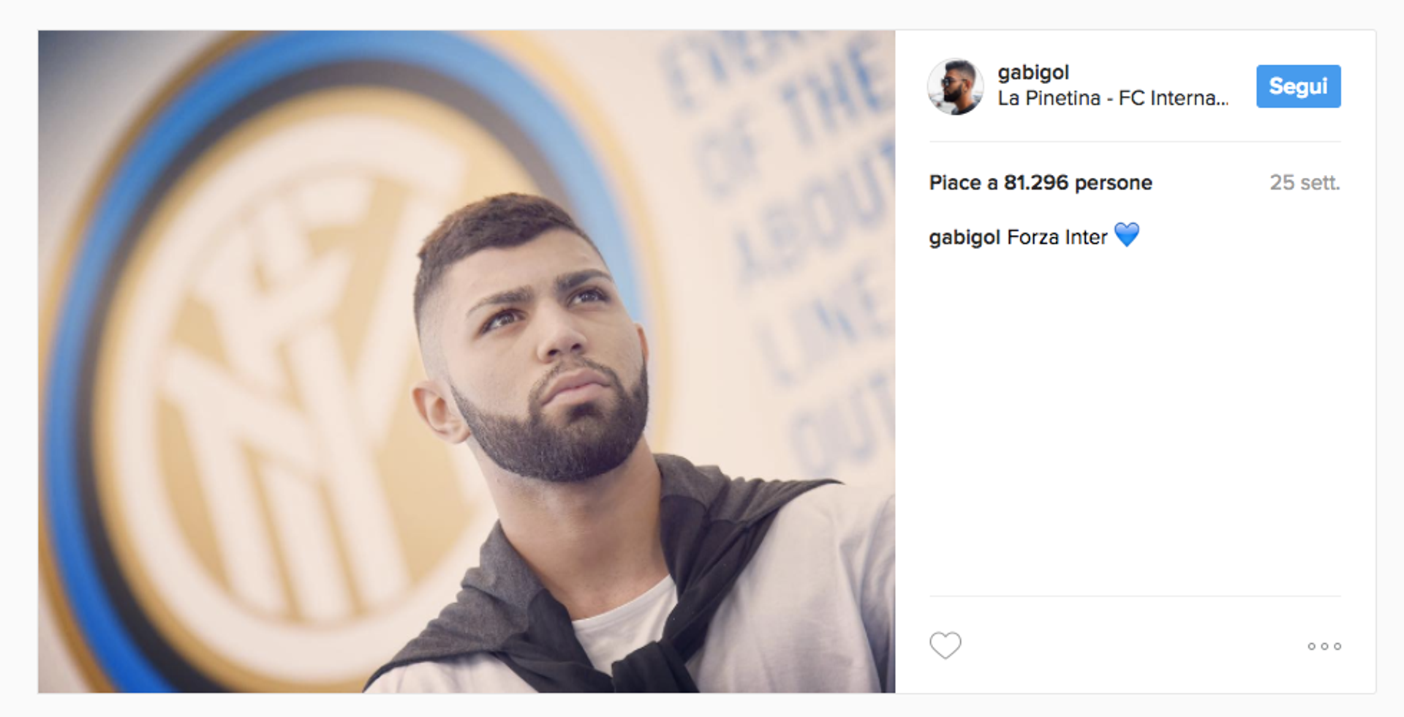Click the blue heart emoji in caption
Screen dimensions: 1404x717
click(1127, 235)
